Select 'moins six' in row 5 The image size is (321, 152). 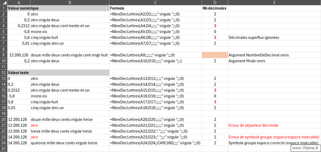pos(70,32)
